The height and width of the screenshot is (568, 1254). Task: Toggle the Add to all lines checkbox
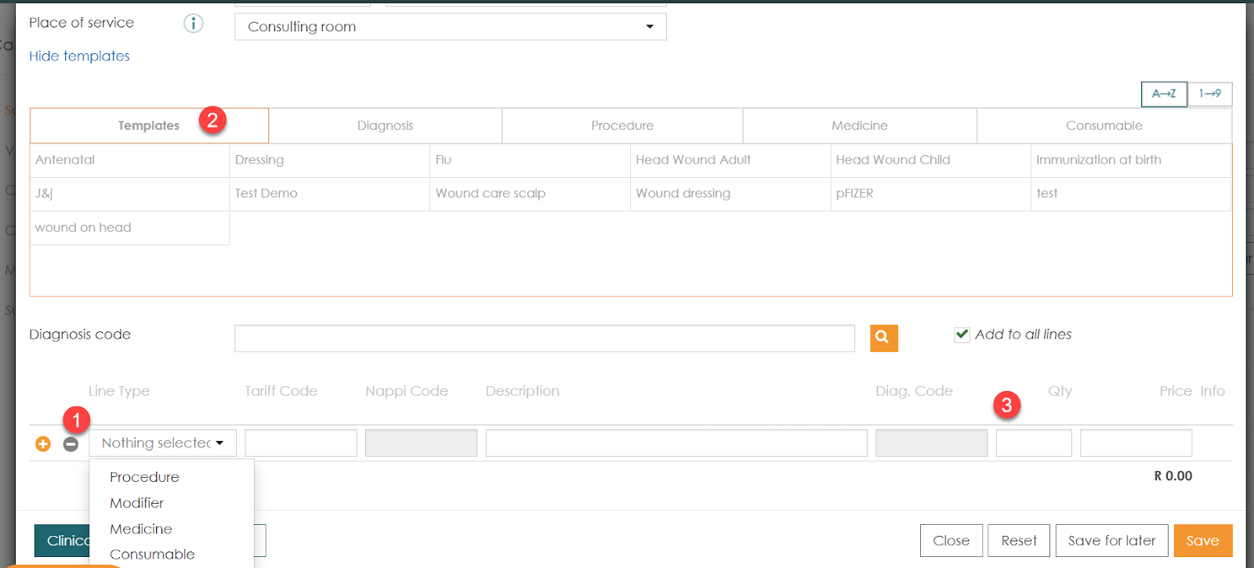(962, 335)
